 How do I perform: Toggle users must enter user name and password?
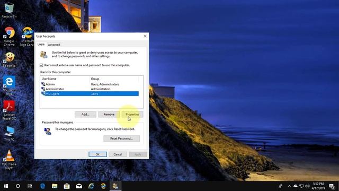pos(41,65)
